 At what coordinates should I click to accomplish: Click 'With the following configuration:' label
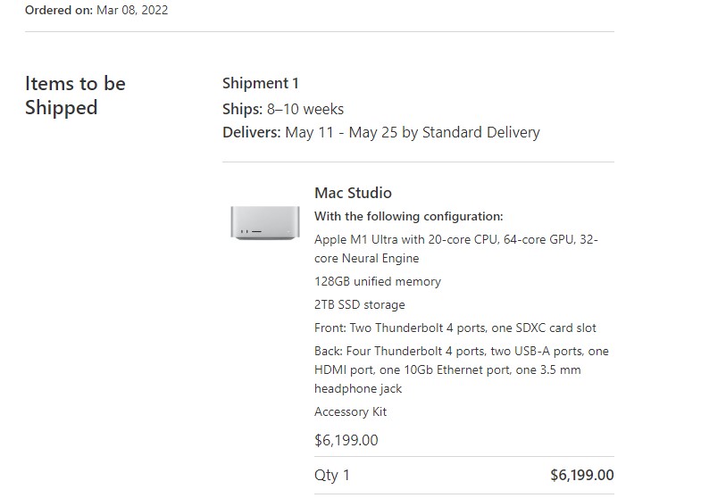408,216
